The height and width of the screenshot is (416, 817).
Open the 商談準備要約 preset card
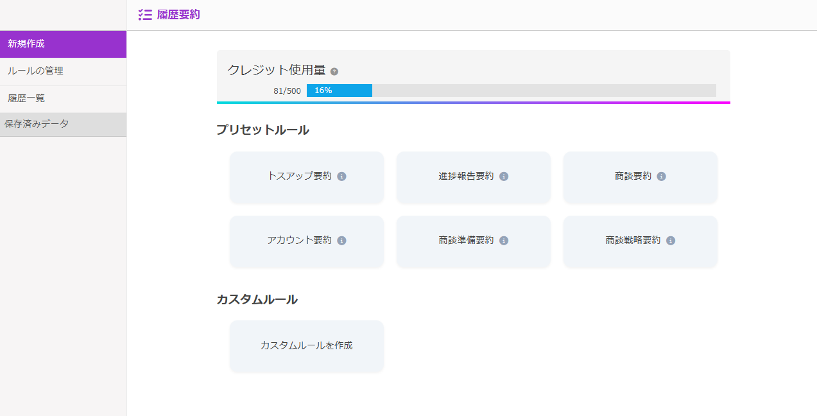466,241
